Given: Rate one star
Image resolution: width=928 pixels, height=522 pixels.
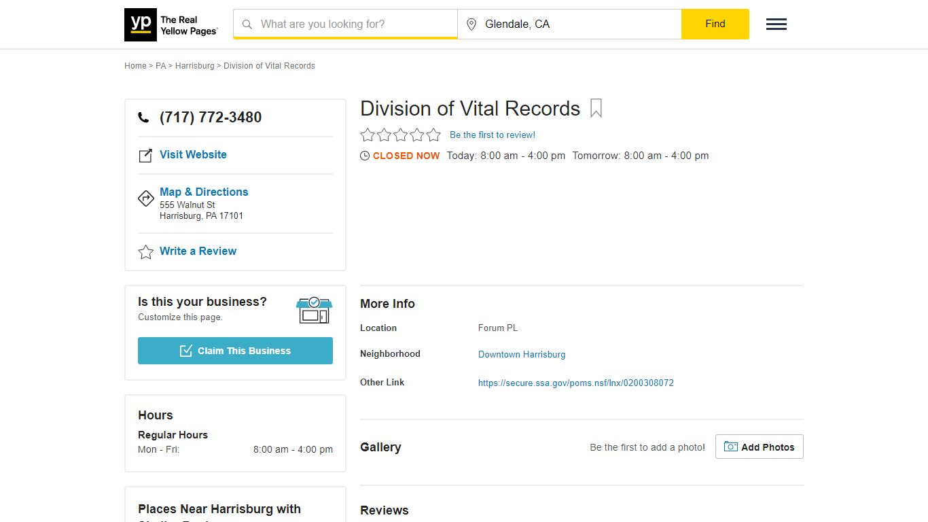Looking at the screenshot, I should [368, 135].
